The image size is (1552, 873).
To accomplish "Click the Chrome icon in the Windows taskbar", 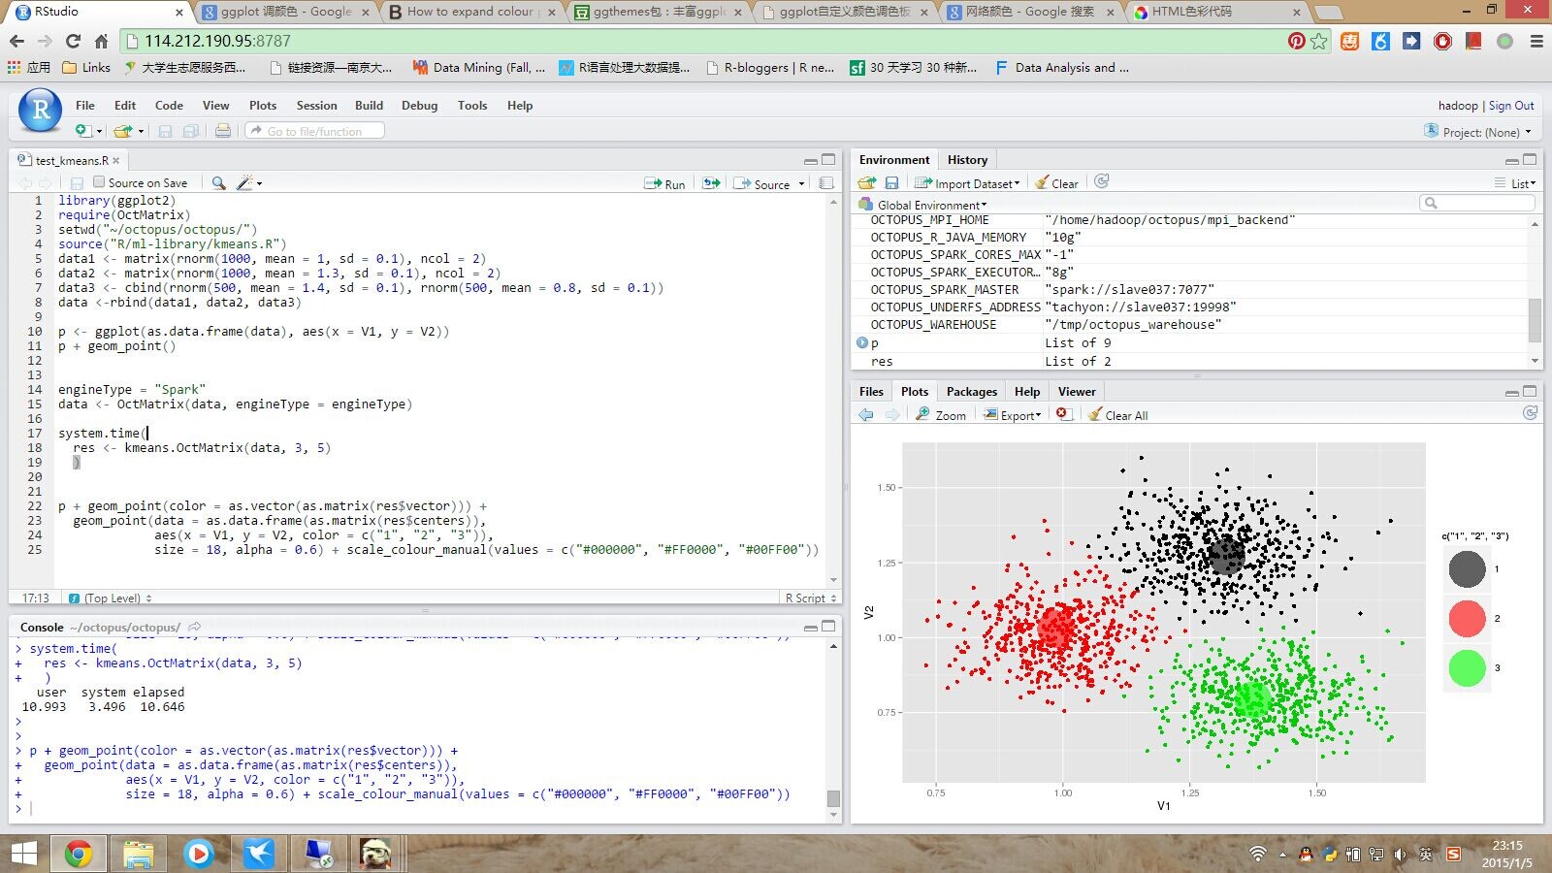I will tap(78, 855).
